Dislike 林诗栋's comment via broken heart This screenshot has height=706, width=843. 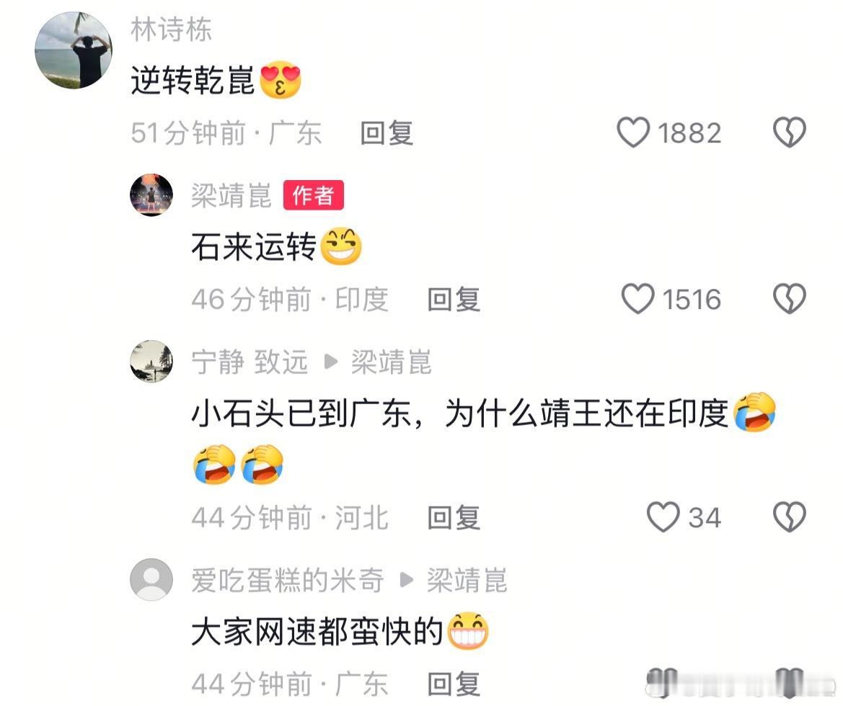pyautogui.click(x=789, y=133)
